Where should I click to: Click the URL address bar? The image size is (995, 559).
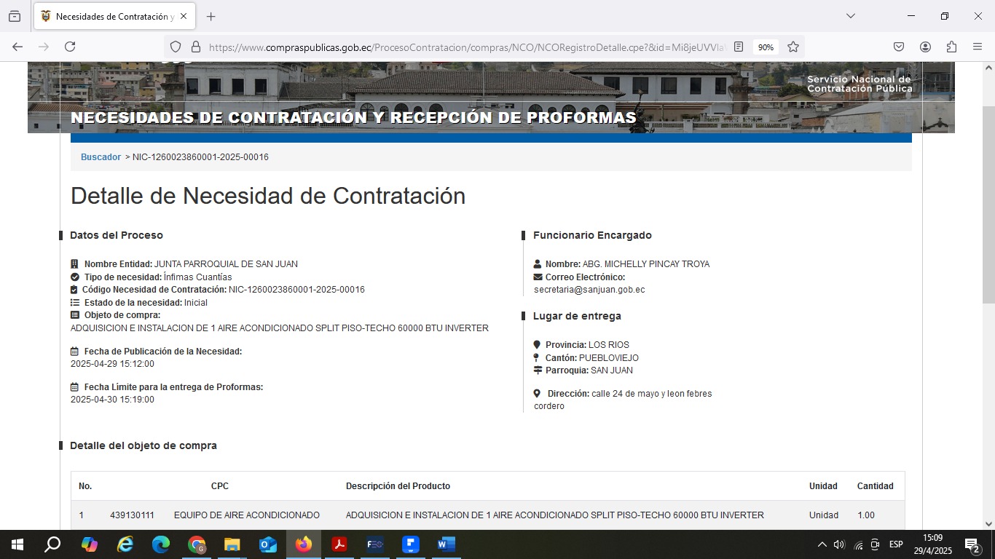pyautogui.click(x=466, y=47)
